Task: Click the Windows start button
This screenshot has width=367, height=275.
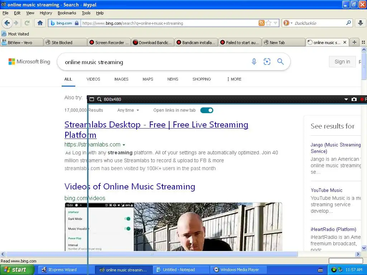Action: (x=17, y=270)
